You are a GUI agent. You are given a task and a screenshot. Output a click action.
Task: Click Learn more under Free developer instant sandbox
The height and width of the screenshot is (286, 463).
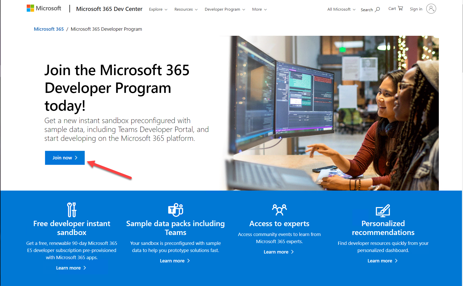(x=71, y=268)
